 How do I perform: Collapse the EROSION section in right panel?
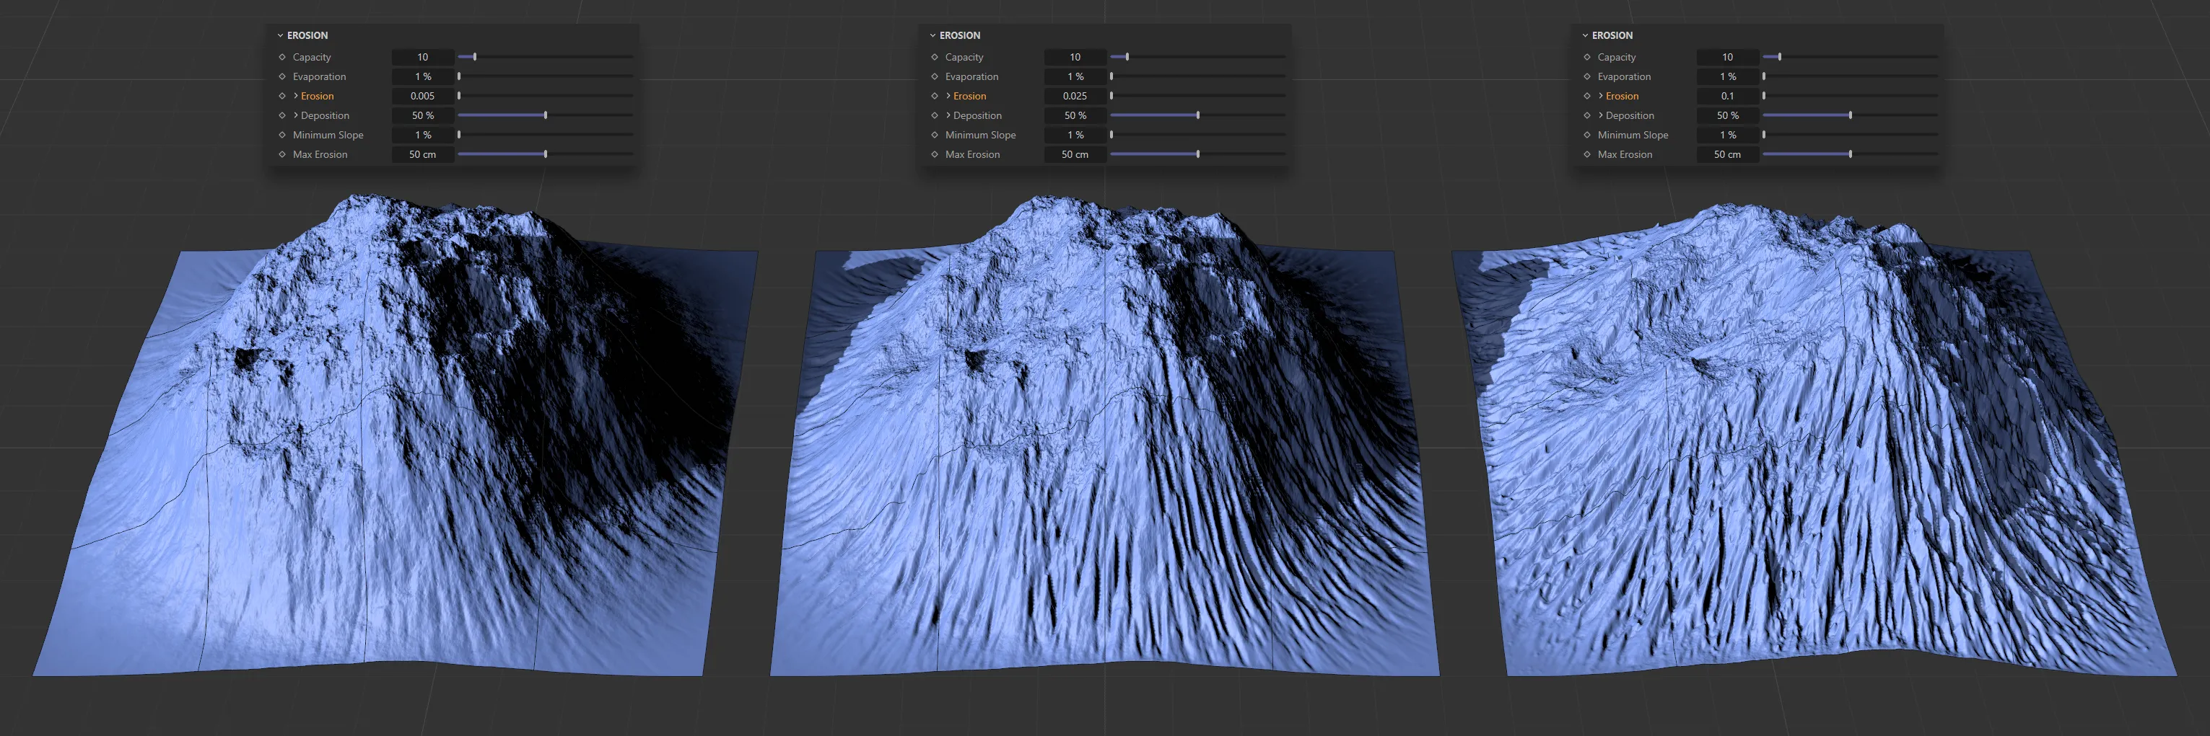click(1586, 35)
